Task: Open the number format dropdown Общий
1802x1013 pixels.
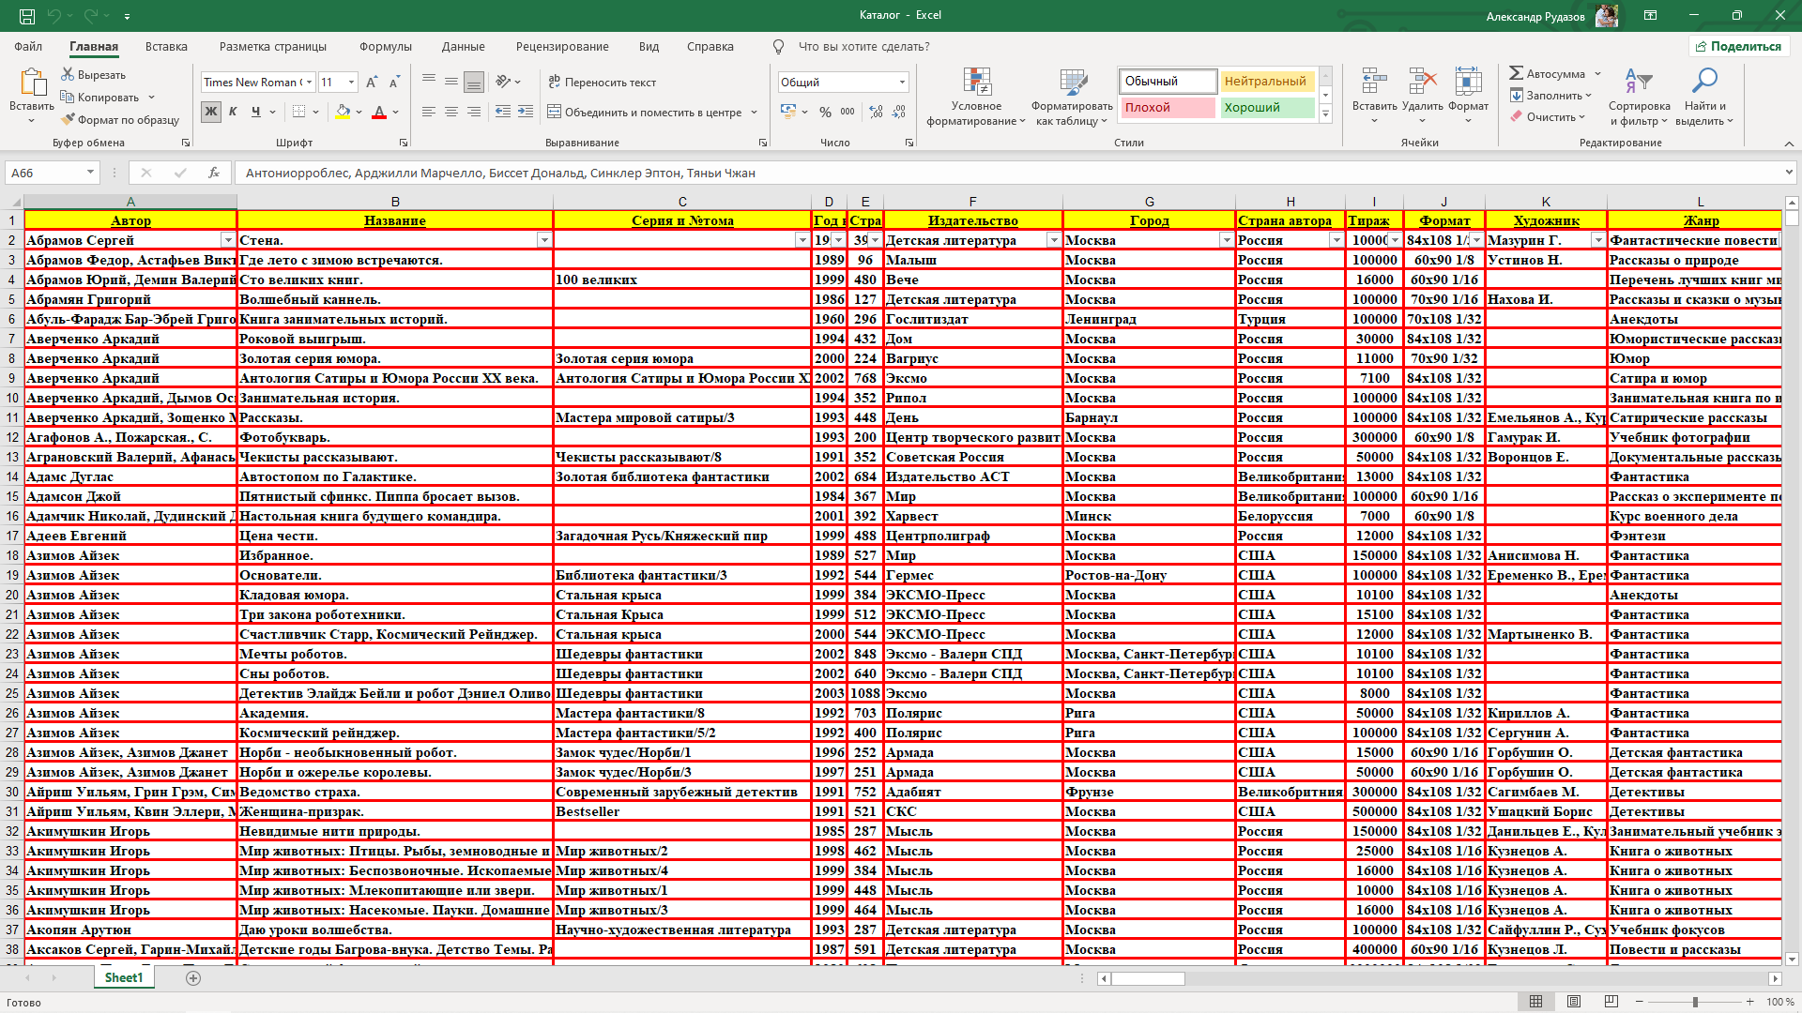Action: 902,83
